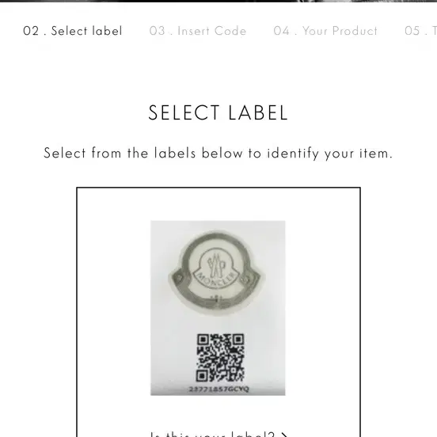Click the QR code's top-left finder square
Viewport: 437px width, 437px height.
click(x=203, y=340)
